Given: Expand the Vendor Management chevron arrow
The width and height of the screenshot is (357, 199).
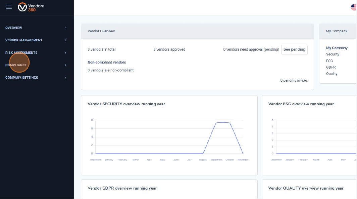Looking at the screenshot, I should [66, 40].
